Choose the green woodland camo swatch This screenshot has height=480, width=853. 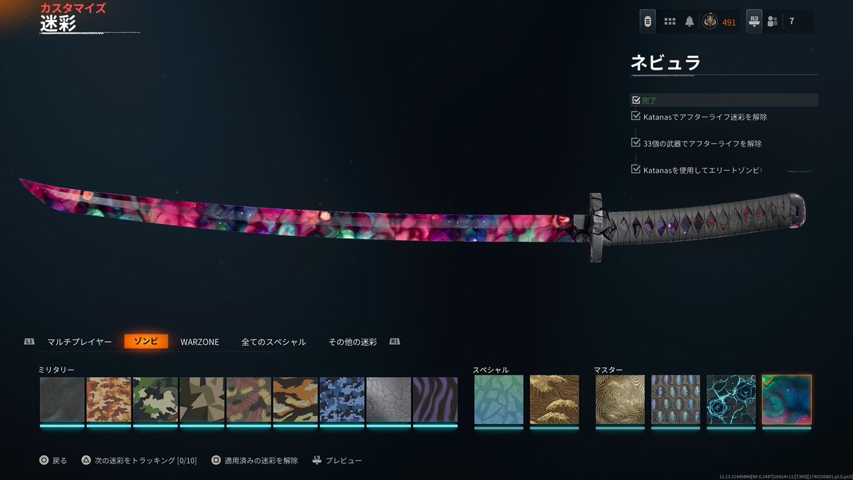pyautogui.click(x=156, y=400)
